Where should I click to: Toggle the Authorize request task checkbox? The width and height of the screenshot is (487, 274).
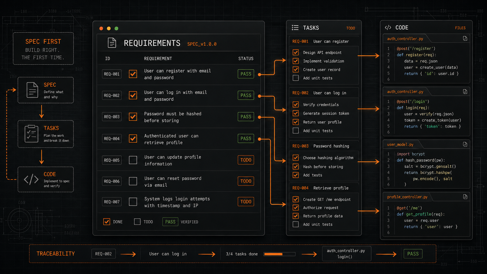[x=296, y=208]
